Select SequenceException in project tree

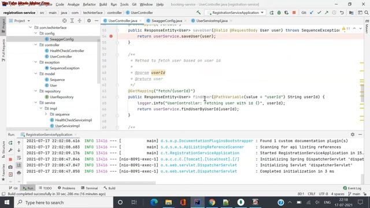(64, 68)
